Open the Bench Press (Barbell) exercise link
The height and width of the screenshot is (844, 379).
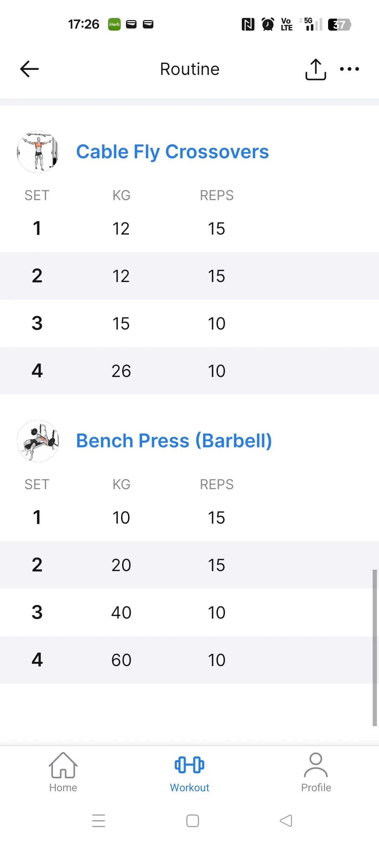pos(174,441)
